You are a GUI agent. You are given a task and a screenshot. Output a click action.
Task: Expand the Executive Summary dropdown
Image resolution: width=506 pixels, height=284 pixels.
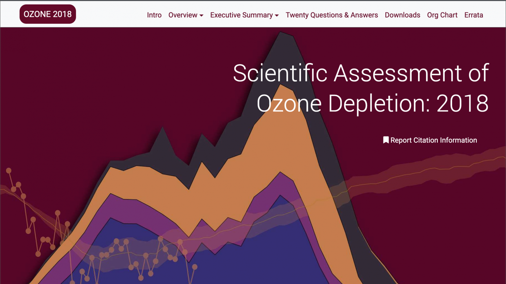tap(245, 15)
